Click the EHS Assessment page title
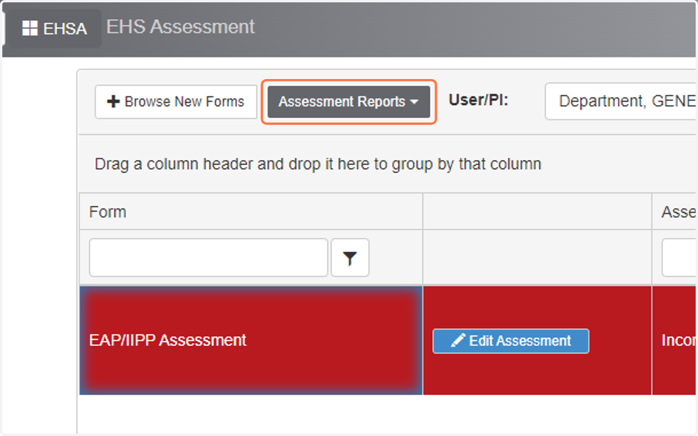698x436 pixels. click(x=180, y=27)
